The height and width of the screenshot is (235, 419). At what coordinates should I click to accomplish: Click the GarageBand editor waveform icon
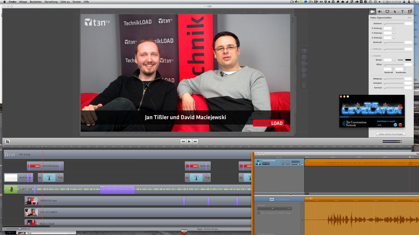pos(272,200)
